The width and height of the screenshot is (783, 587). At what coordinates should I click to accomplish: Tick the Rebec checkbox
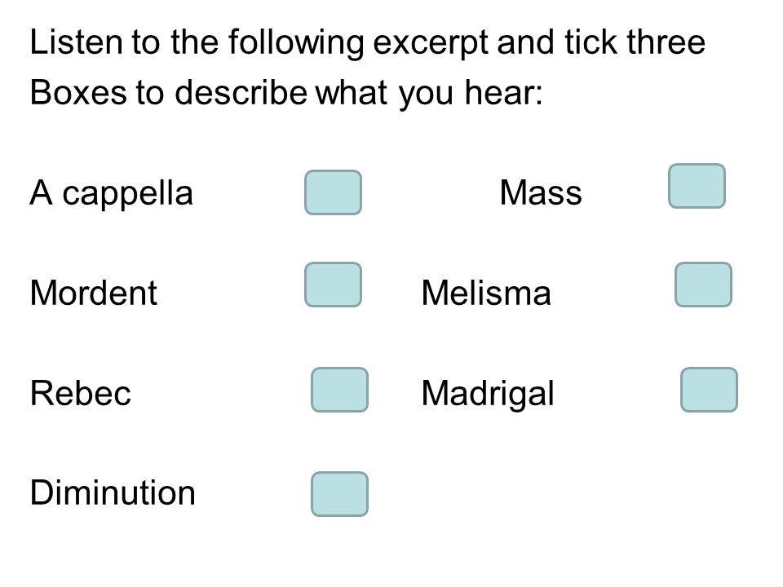coord(339,390)
